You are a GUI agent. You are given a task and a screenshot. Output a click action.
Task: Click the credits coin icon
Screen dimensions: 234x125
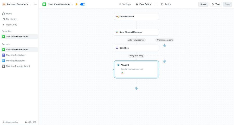(x=26, y=122)
